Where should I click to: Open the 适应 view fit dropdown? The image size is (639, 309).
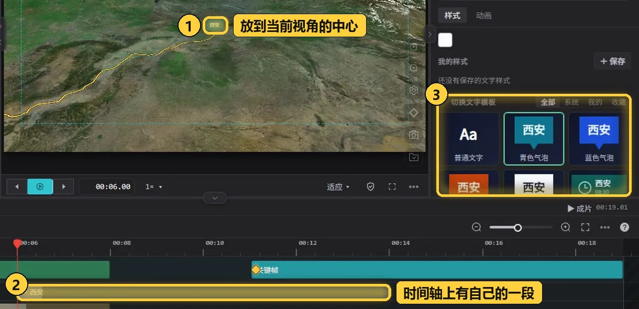338,187
